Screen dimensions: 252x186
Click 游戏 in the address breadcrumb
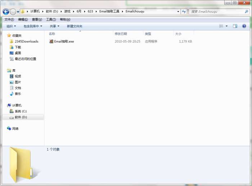(x=67, y=12)
